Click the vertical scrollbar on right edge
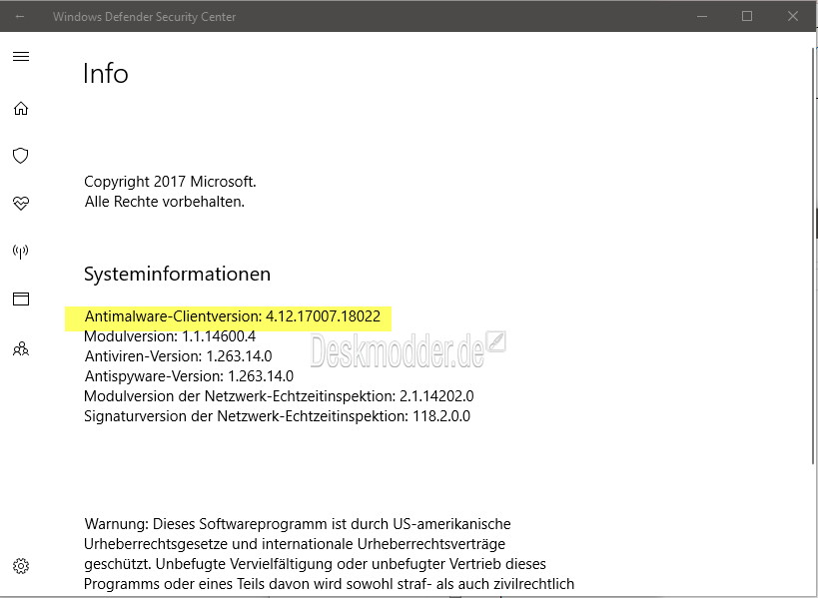Image resolution: width=818 pixels, height=598 pixels. coord(814,256)
